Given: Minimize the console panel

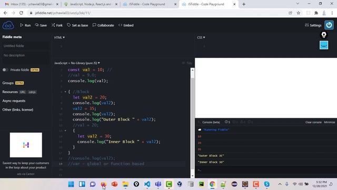Looking at the screenshot, I should coord(330,122).
